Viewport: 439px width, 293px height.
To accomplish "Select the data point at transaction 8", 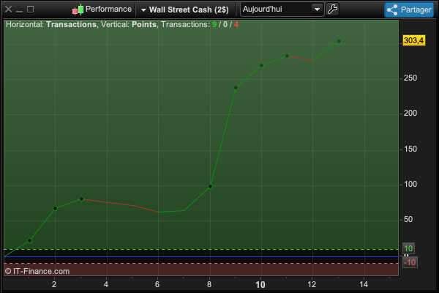I will [x=210, y=187].
